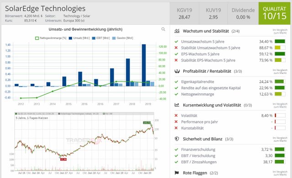Click the Kursentwicklung und Volatilität trend icon
The height and width of the screenshot is (178, 292).
[177, 105]
